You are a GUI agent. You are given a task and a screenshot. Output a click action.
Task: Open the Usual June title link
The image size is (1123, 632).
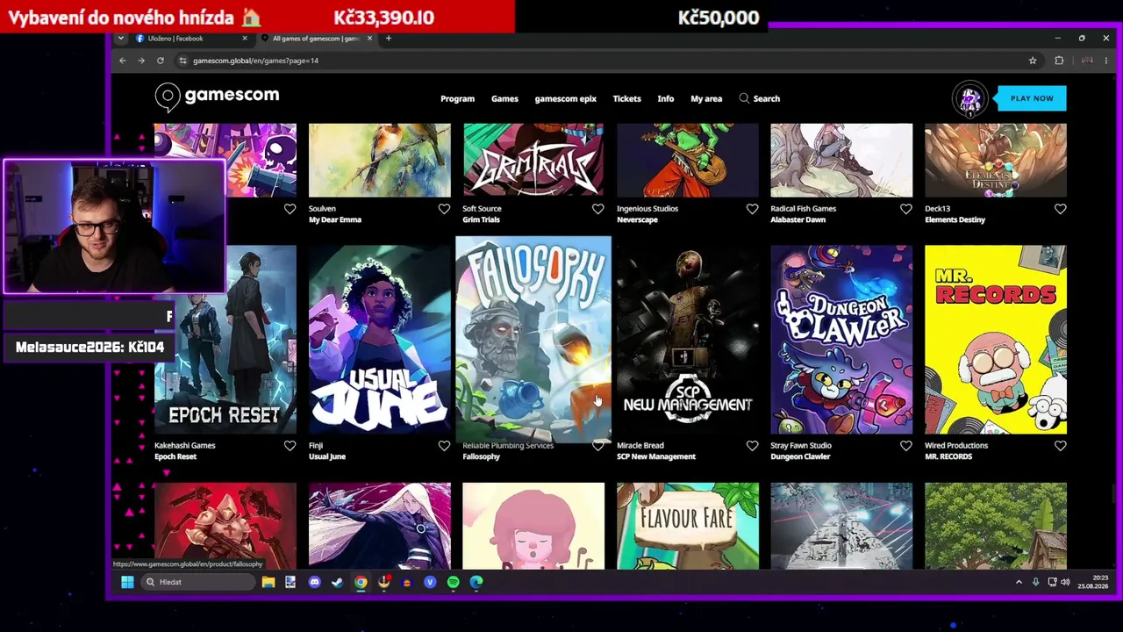point(327,456)
